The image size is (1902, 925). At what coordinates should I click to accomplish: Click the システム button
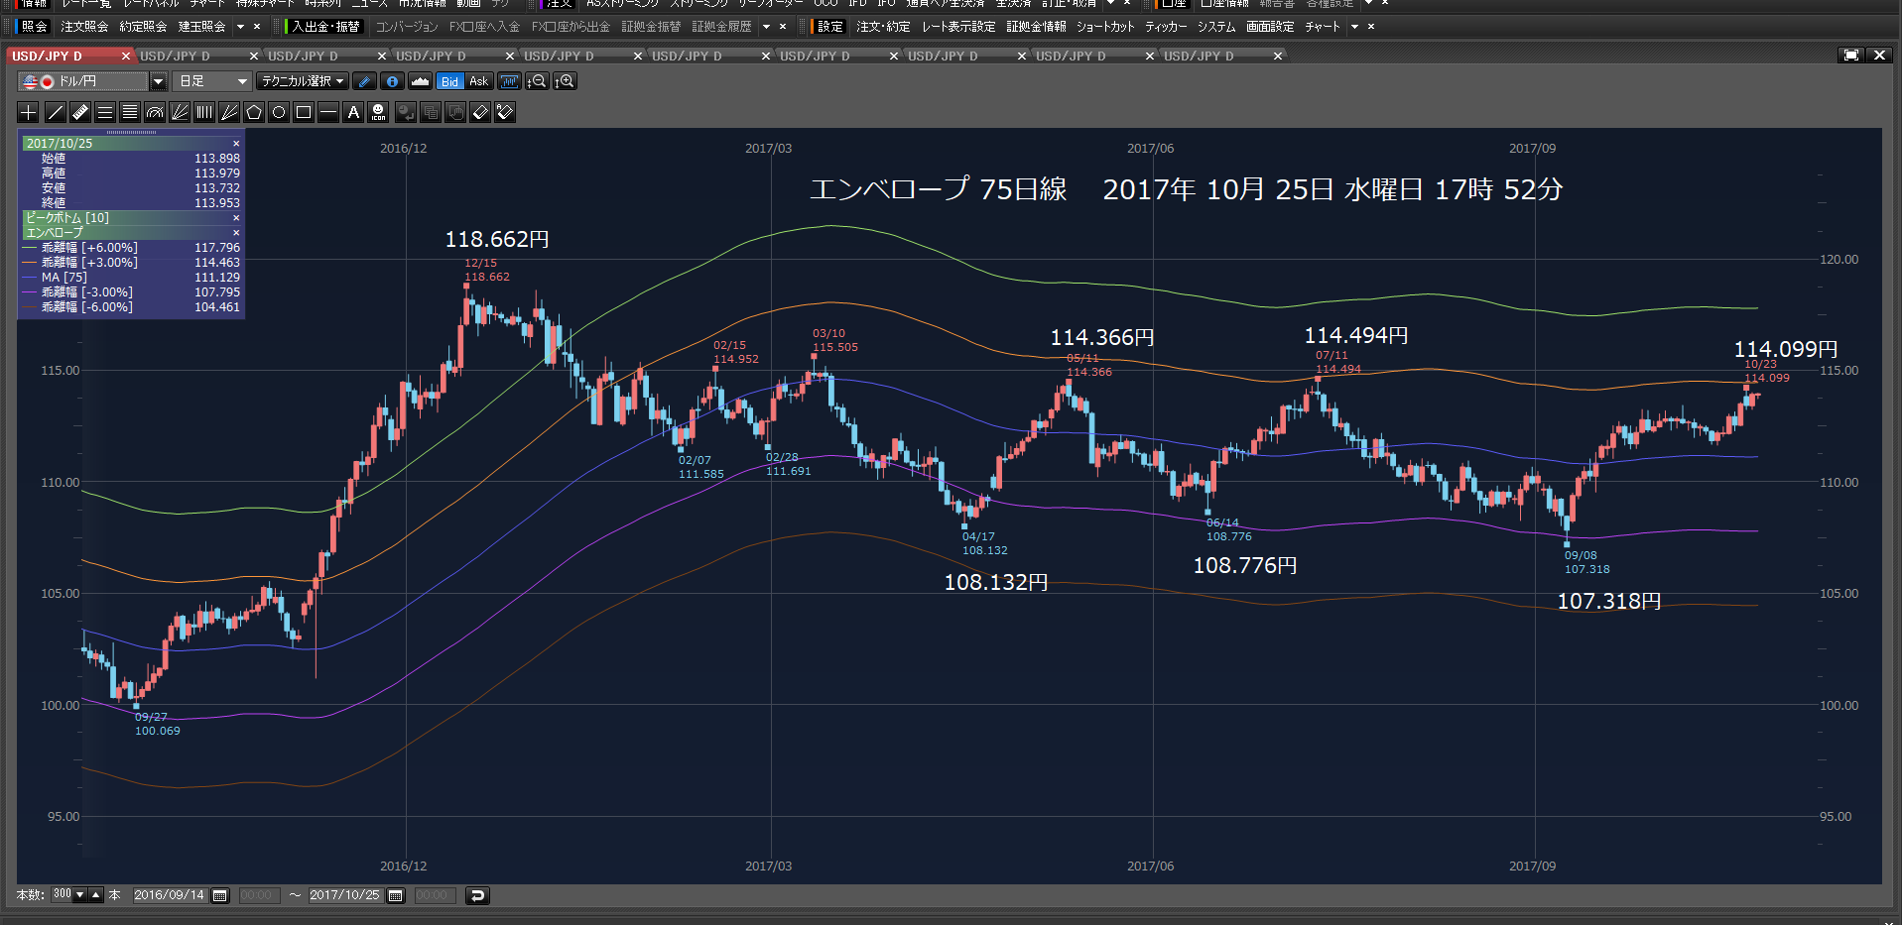[x=1216, y=27]
